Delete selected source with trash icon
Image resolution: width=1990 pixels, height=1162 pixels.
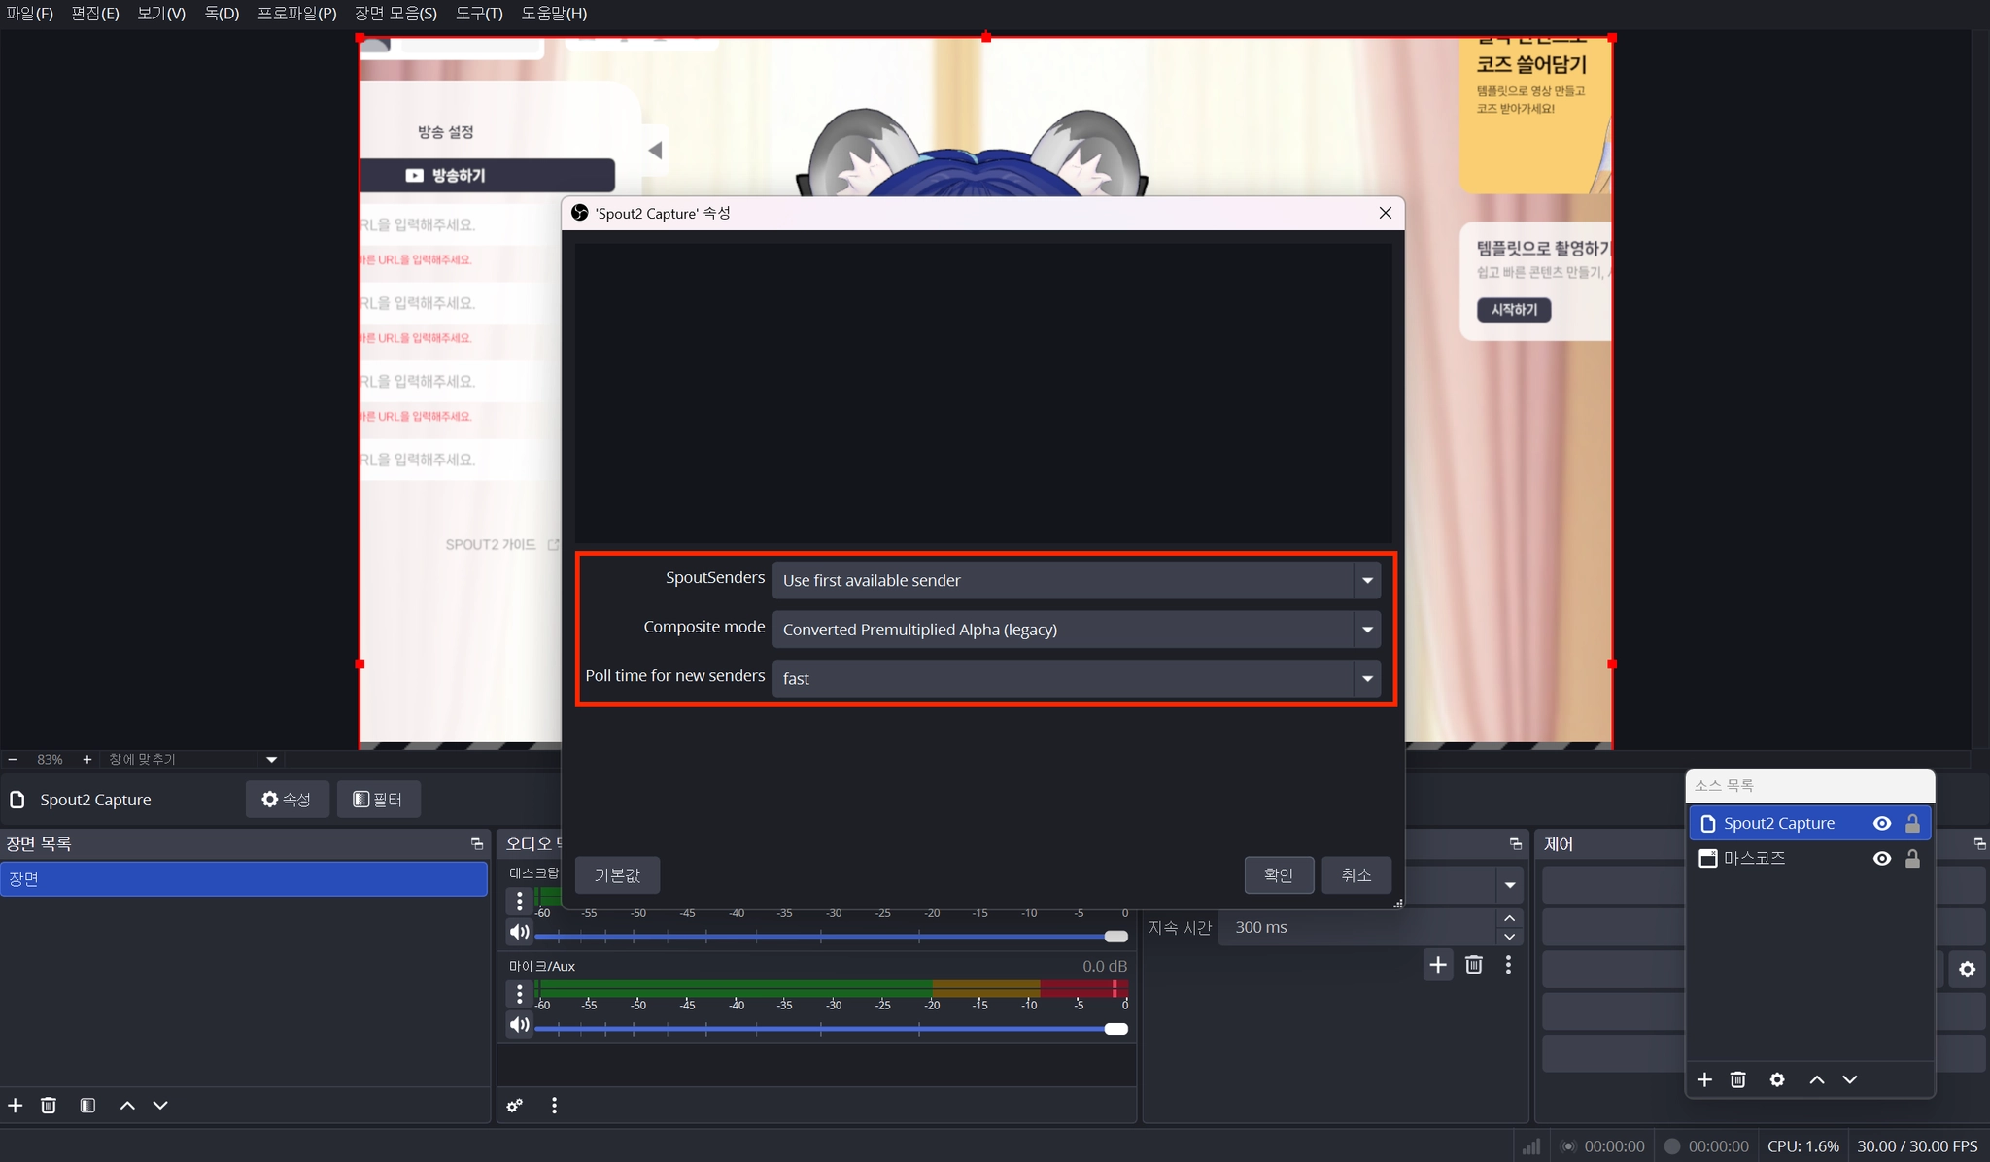click(x=1738, y=1079)
